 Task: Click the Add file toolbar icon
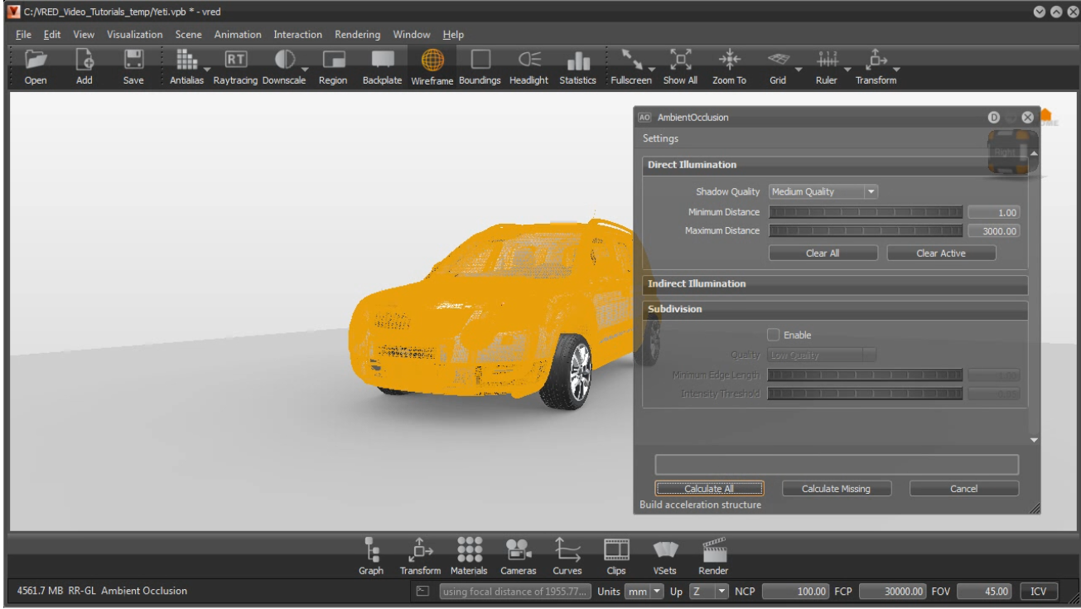[x=84, y=60]
